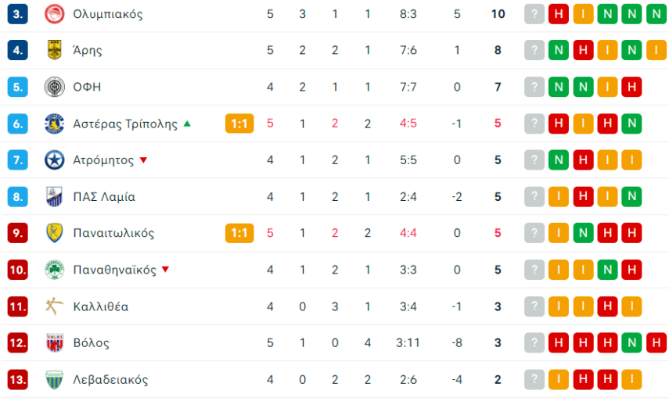This screenshot has width=669, height=401.
Task: Click the live 1:1 score badge for Παναιτωλικός
Action: 239,233
